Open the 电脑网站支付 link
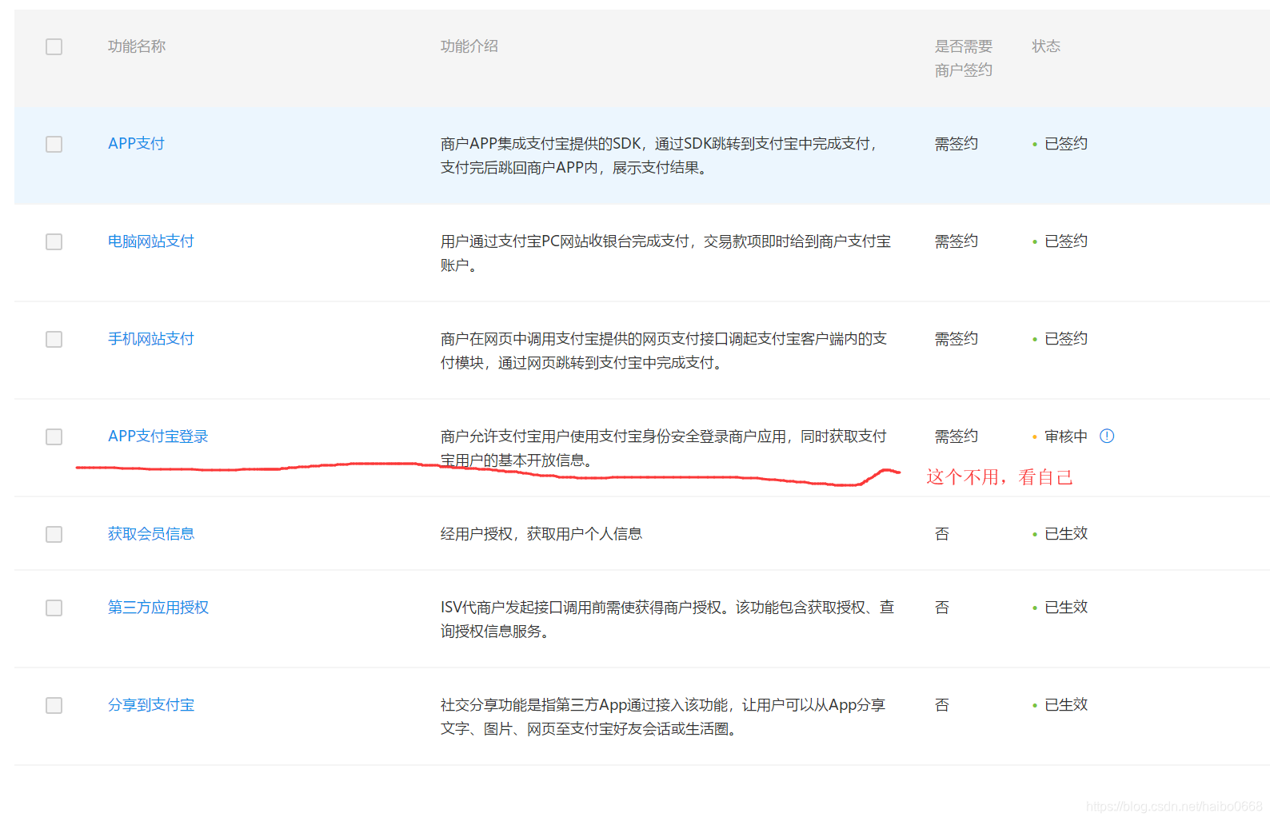Screen dimensions: 1270x821 [x=151, y=241]
